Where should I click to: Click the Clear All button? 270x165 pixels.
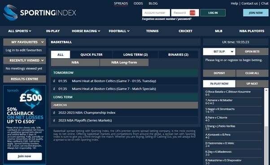coord(252,73)
